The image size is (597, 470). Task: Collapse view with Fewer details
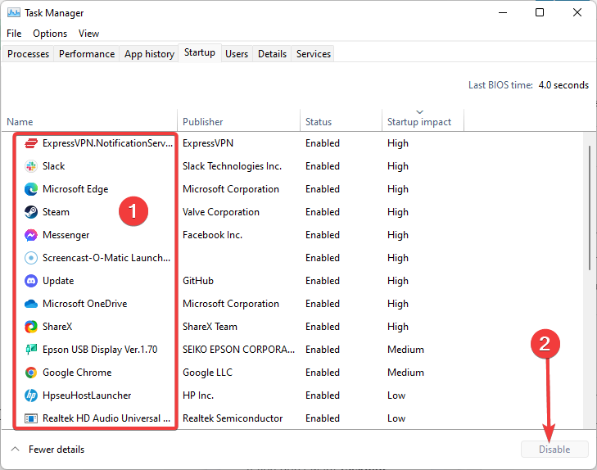click(48, 450)
